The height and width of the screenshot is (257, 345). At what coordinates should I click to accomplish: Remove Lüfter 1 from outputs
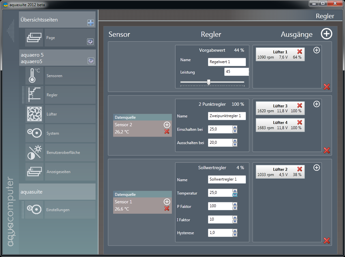pos(300,52)
